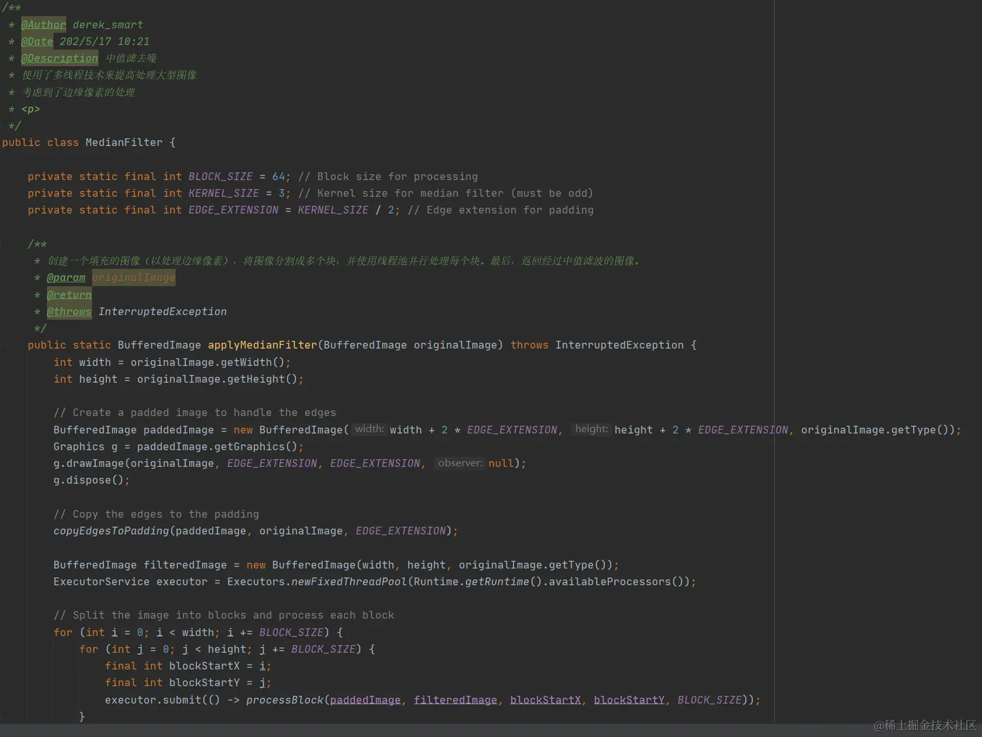This screenshot has height=737, width=982.
Task: Click the comment "Split the image into blocks and process each block"
Action: [x=224, y=615]
